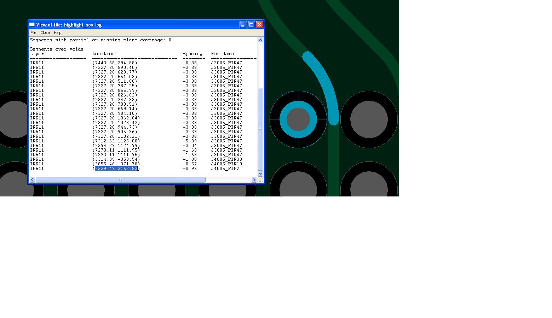Screen dimensions: 552x318
Task: Click the vertical scrollbar up arrow
Action: [x=260, y=40]
